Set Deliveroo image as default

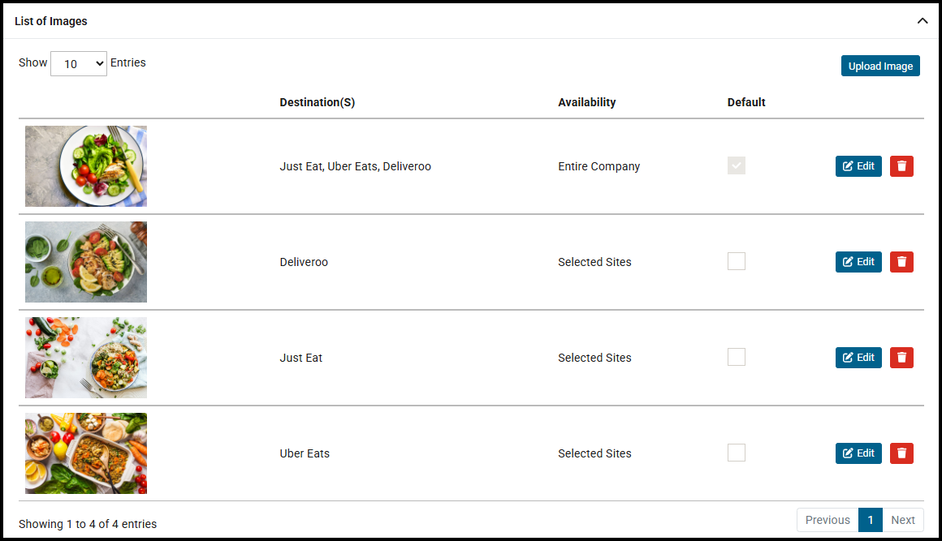pyautogui.click(x=737, y=261)
